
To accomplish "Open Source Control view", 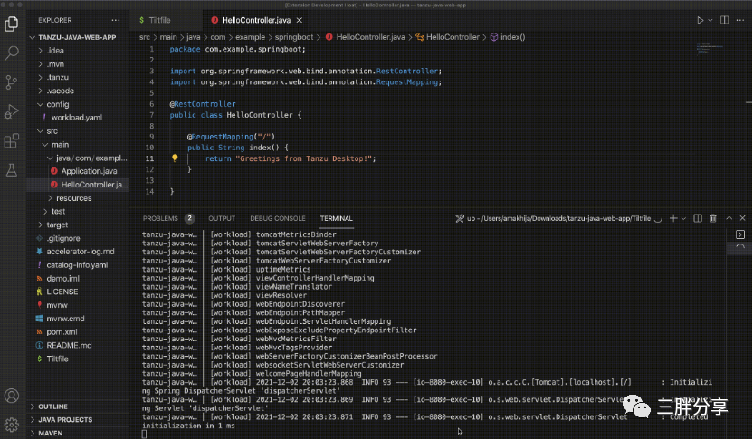I will (x=11, y=82).
